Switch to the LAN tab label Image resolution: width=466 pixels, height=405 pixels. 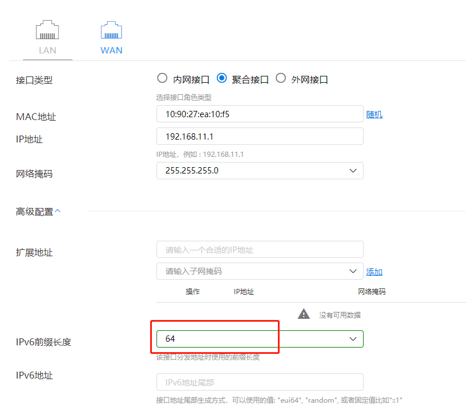pyautogui.click(x=47, y=50)
